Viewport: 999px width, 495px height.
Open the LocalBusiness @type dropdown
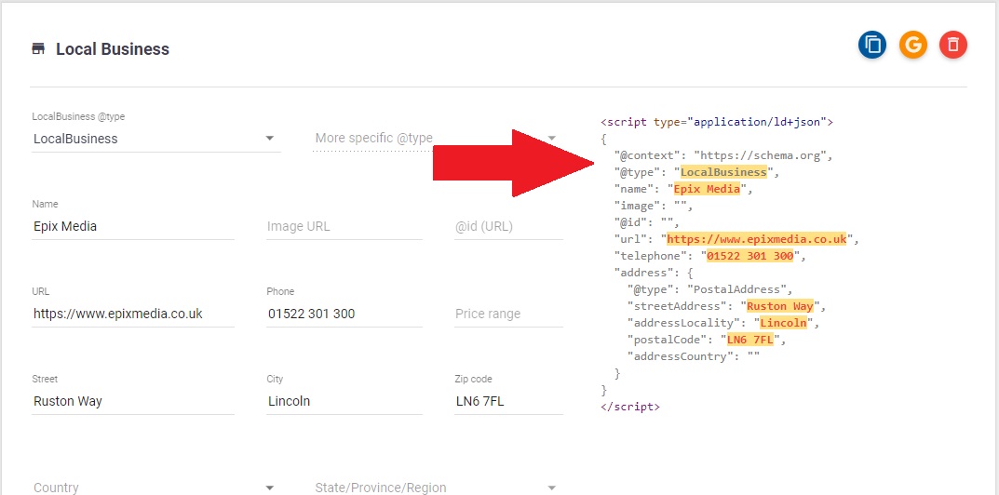pyautogui.click(x=156, y=139)
